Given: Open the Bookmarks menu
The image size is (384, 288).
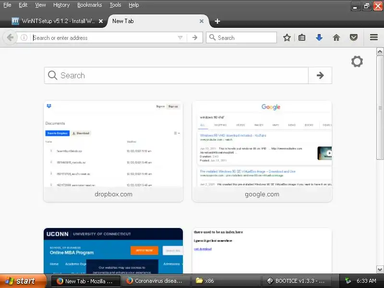Looking at the screenshot, I should (x=90, y=5).
